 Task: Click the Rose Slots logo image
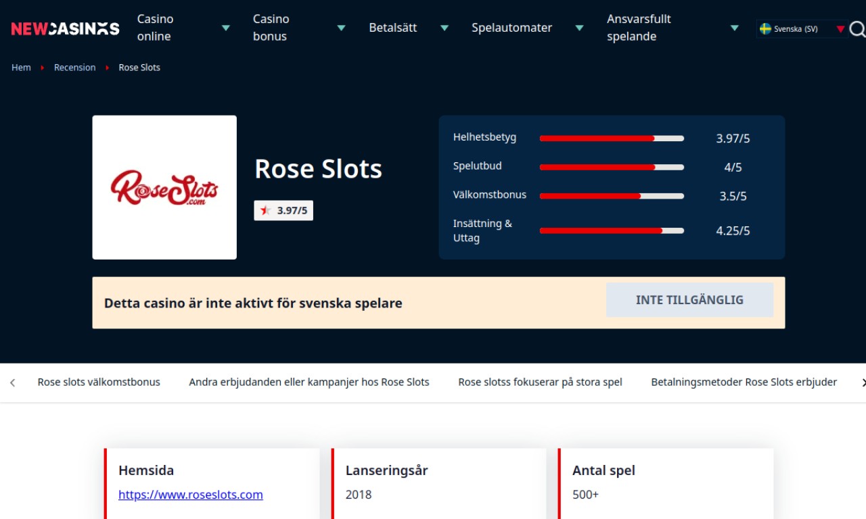(x=164, y=187)
